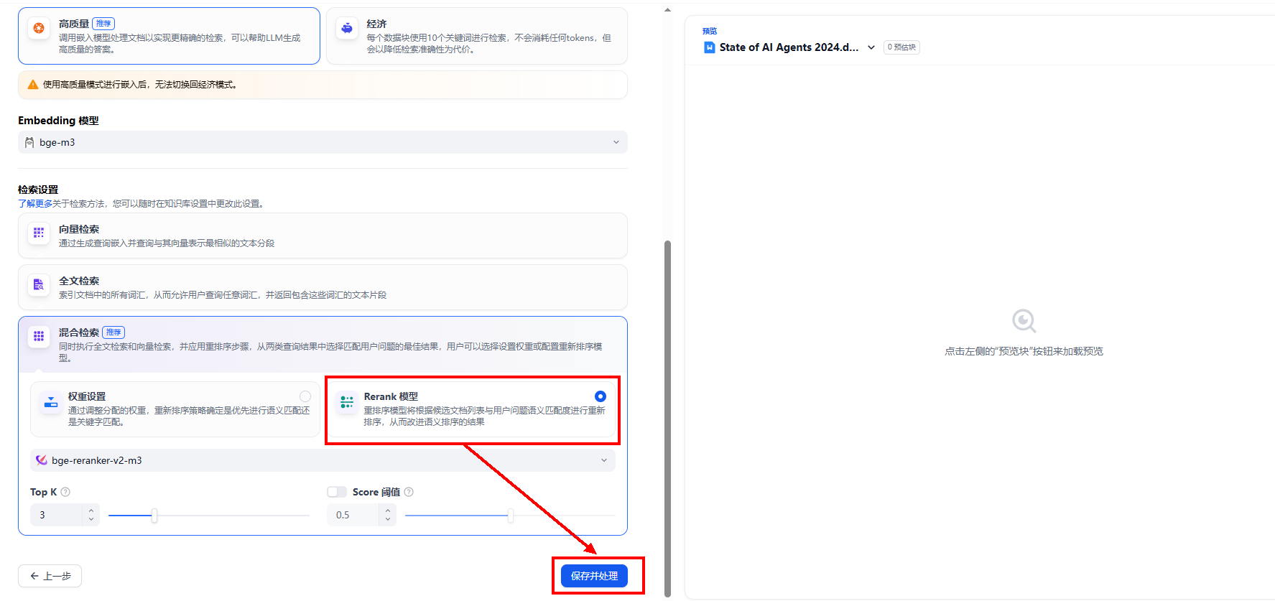This screenshot has width=1275, height=601.
Task: Click the 上一步 back button
Action: (x=50, y=576)
